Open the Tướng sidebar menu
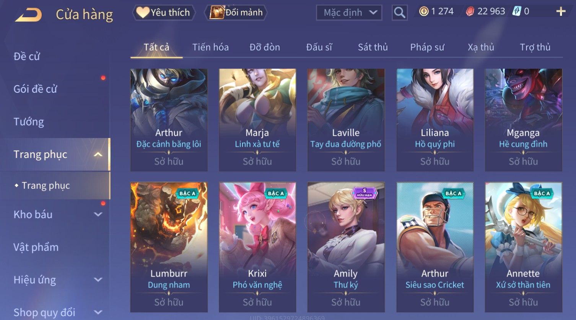This screenshot has width=576, height=320. [x=29, y=122]
